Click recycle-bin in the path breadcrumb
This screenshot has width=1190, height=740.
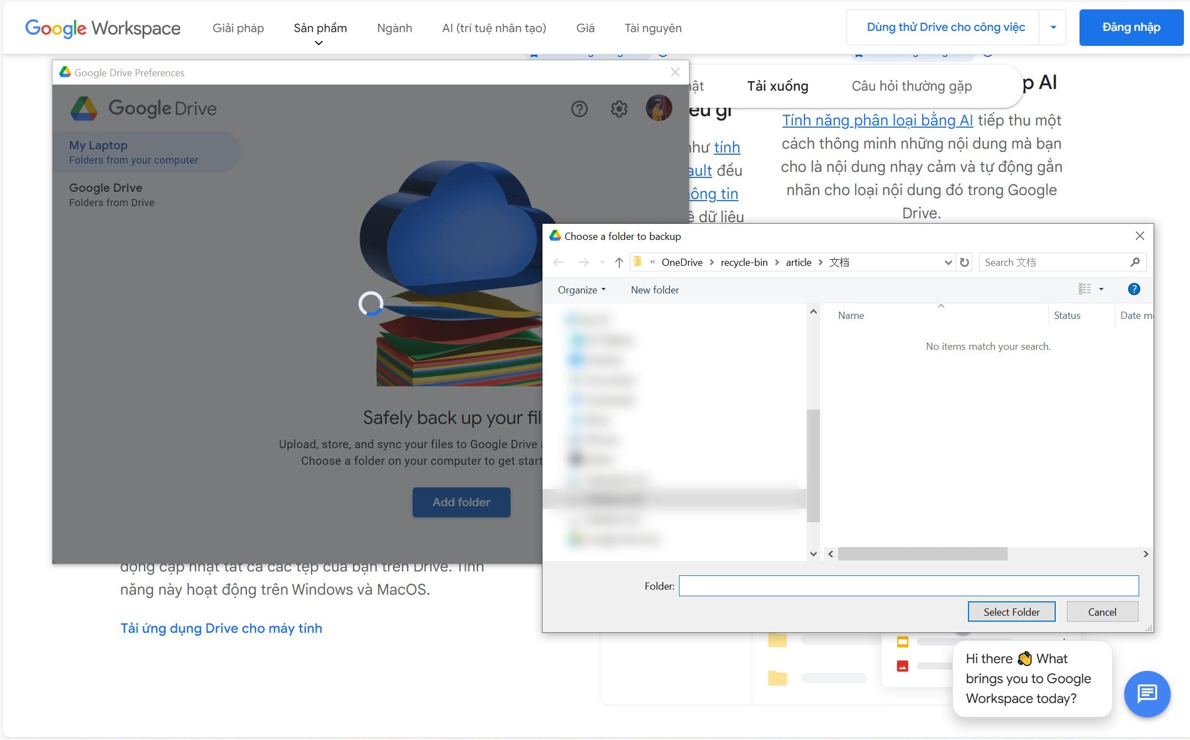pyautogui.click(x=744, y=262)
